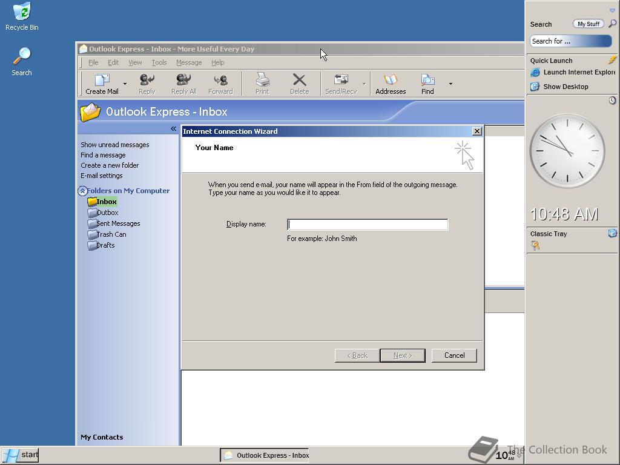
Task: Click the Show Desktop icon
Action: tap(535, 87)
